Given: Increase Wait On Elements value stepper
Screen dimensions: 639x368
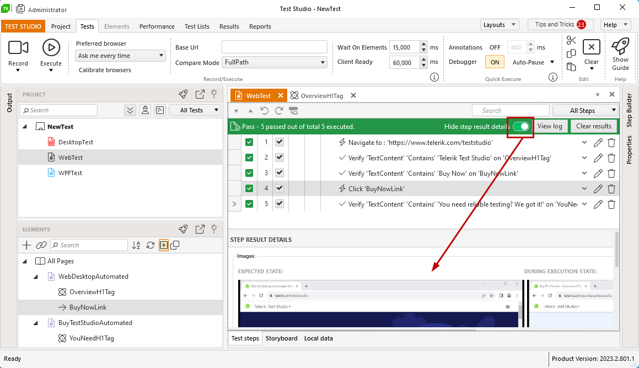Looking at the screenshot, I should click(424, 45).
